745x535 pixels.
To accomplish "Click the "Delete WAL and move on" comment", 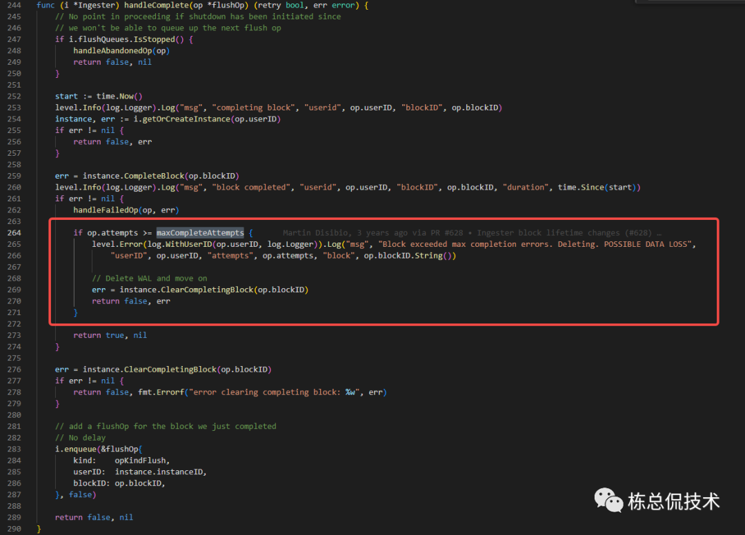I will (149, 279).
